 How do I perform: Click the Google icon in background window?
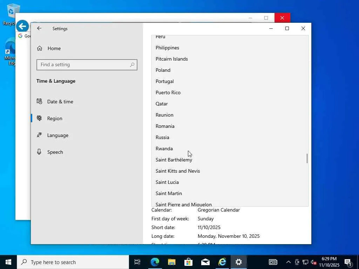coord(20,36)
